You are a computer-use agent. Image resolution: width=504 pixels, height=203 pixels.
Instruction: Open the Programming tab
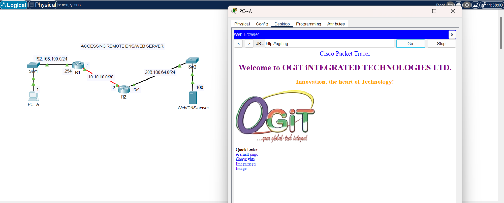coord(308,24)
